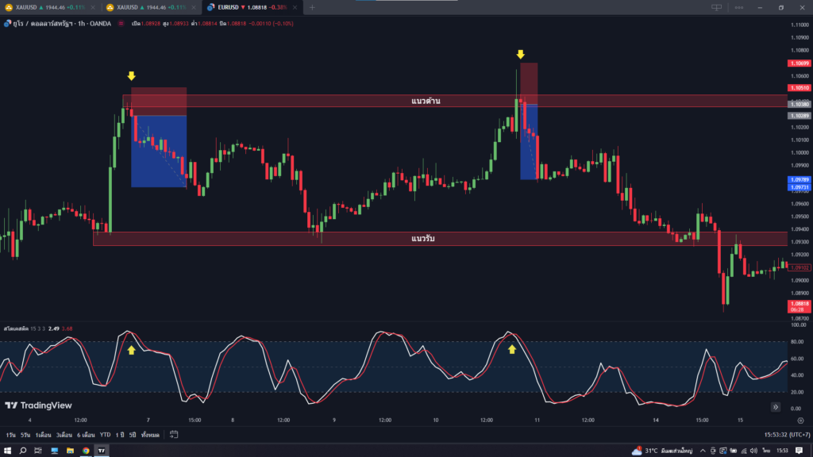Click the 1.10699 red price label

point(799,63)
